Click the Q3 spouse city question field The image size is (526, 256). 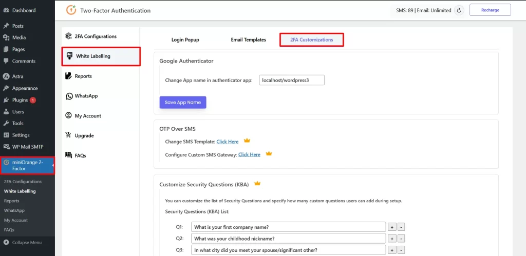(289, 250)
